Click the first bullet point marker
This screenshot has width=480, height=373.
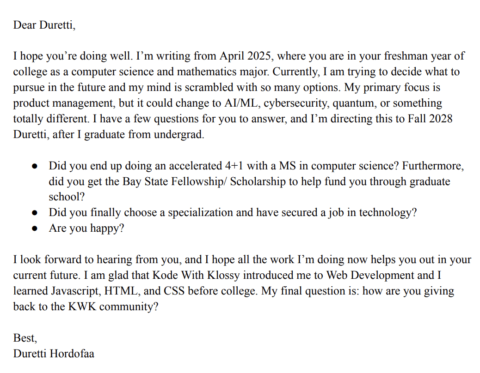(35, 166)
